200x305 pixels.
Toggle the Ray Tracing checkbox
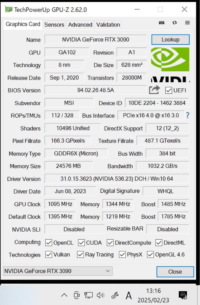[x=80, y=255]
